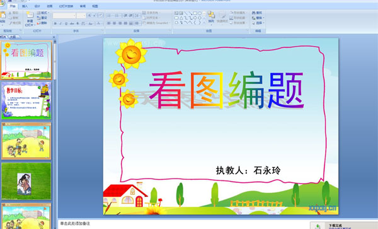Open the font name combo box
Image resolution: width=378 pixels, height=229 pixels.
pyautogui.click(x=64, y=16)
